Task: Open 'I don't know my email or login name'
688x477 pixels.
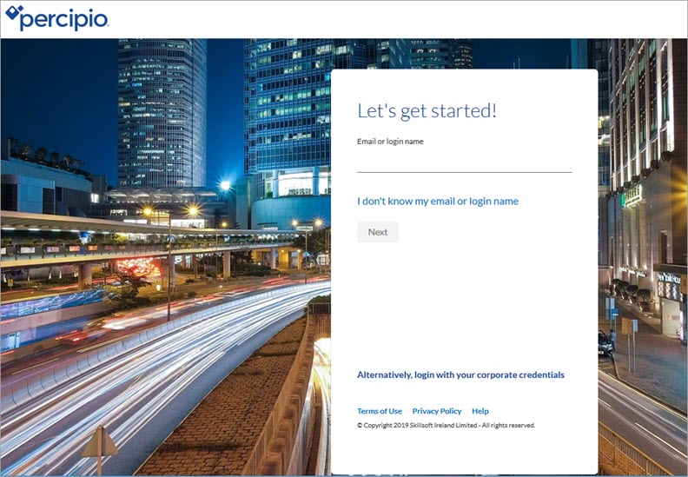Action: pyautogui.click(x=437, y=201)
